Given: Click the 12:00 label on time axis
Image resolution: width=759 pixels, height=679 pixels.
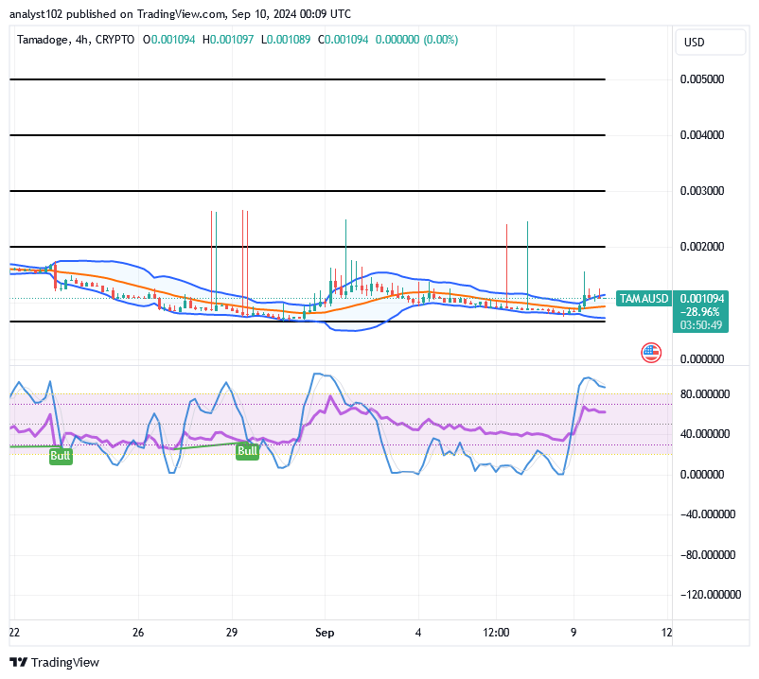Looking at the screenshot, I should [496, 633].
